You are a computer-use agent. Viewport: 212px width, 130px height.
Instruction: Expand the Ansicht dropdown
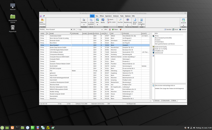tap(183, 25)
